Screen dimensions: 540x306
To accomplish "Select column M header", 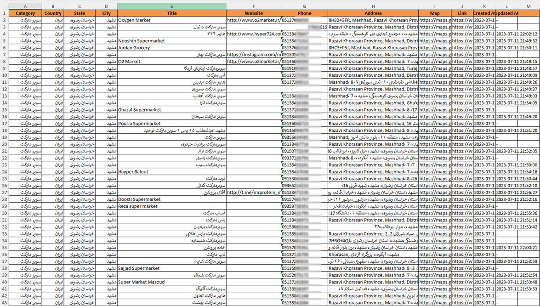I will pyautogui.click(x=529, y=6).
